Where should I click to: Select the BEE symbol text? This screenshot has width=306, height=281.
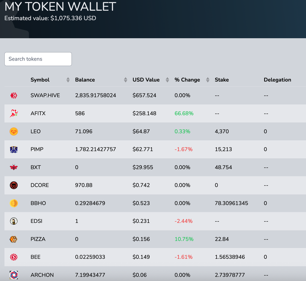point(35,257)
